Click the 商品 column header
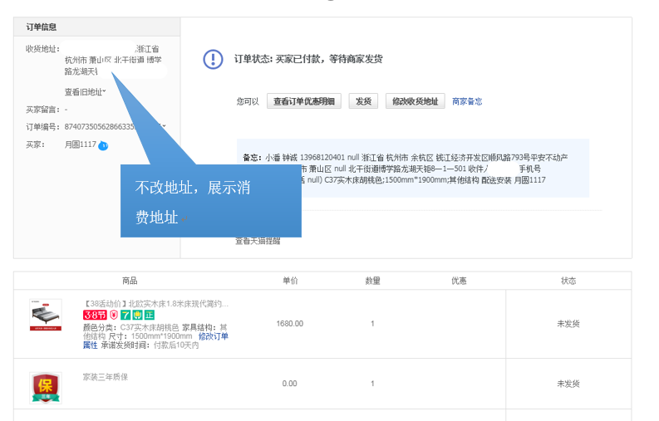This screenshot has height=421, width=659. 130,281
